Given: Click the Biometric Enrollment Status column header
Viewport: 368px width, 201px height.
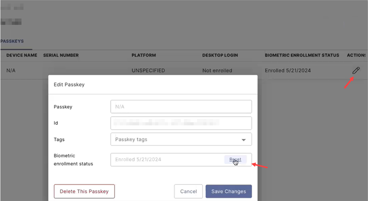Looking at the screenshot, I should coord(302,55).
